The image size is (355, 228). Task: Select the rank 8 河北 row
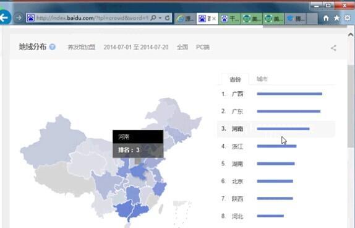(276, 216)
